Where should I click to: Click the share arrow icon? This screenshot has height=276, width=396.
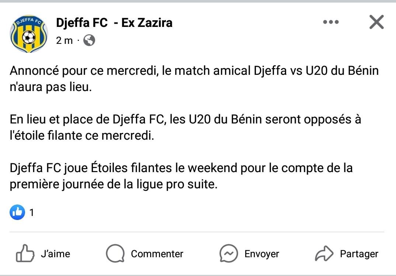324,254
